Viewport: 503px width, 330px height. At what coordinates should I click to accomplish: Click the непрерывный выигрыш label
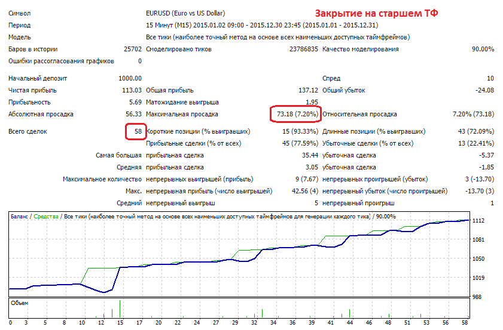coord(180,203)
